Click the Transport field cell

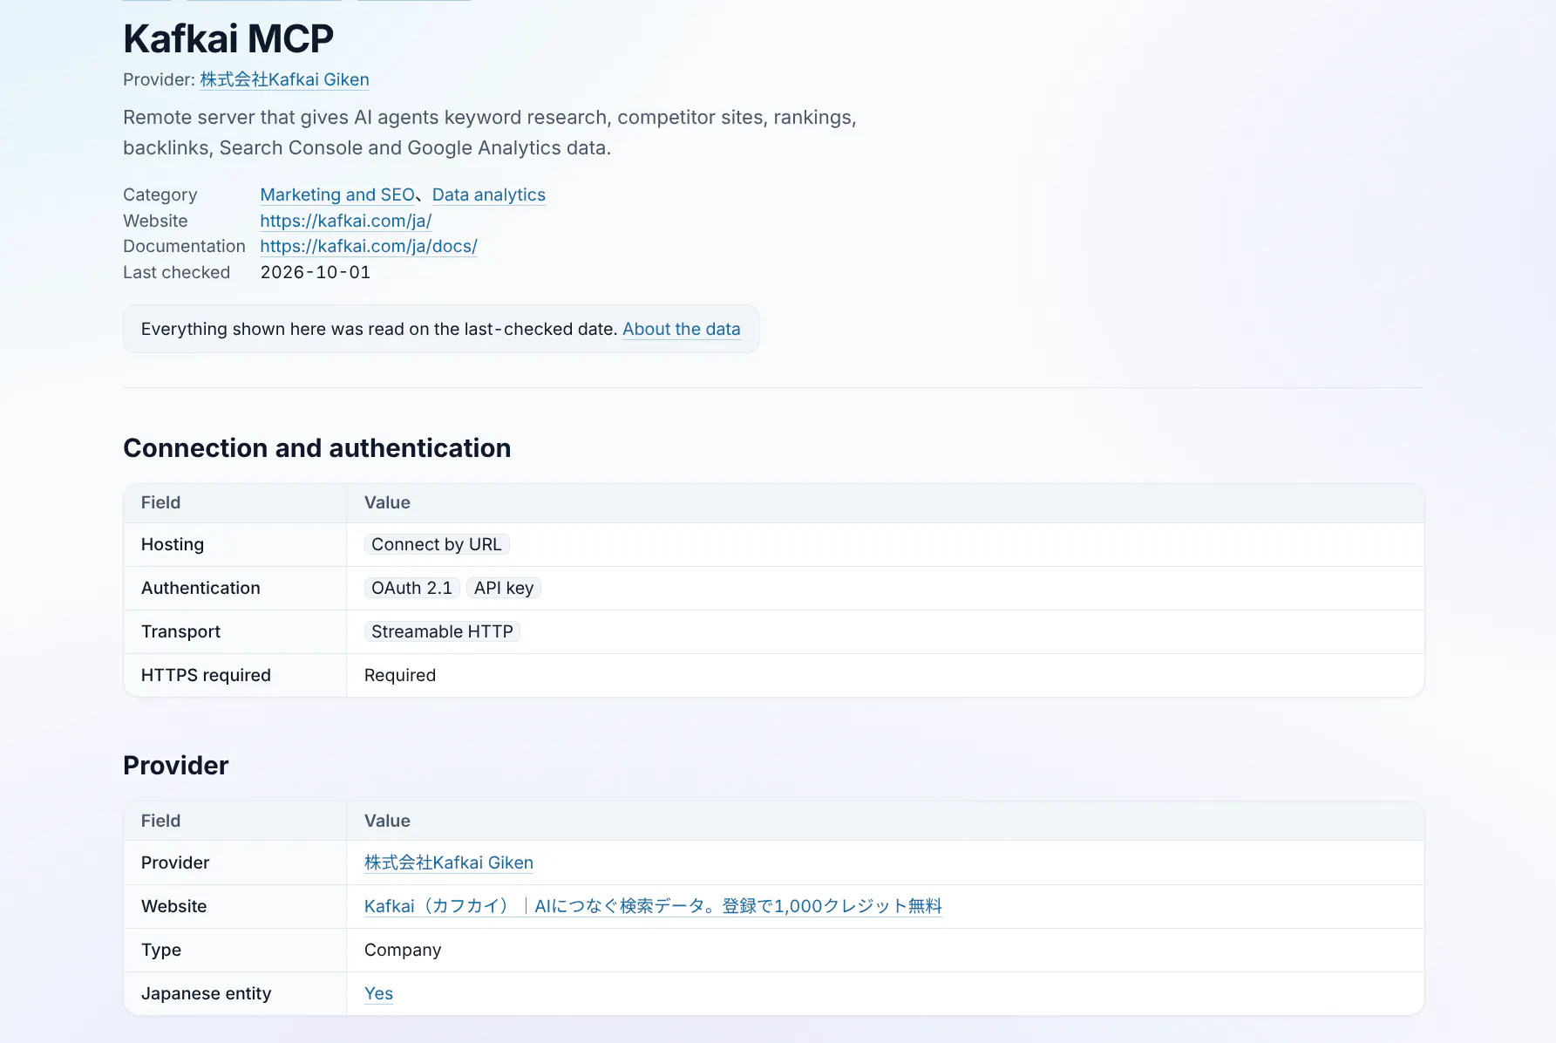point(235,631)
